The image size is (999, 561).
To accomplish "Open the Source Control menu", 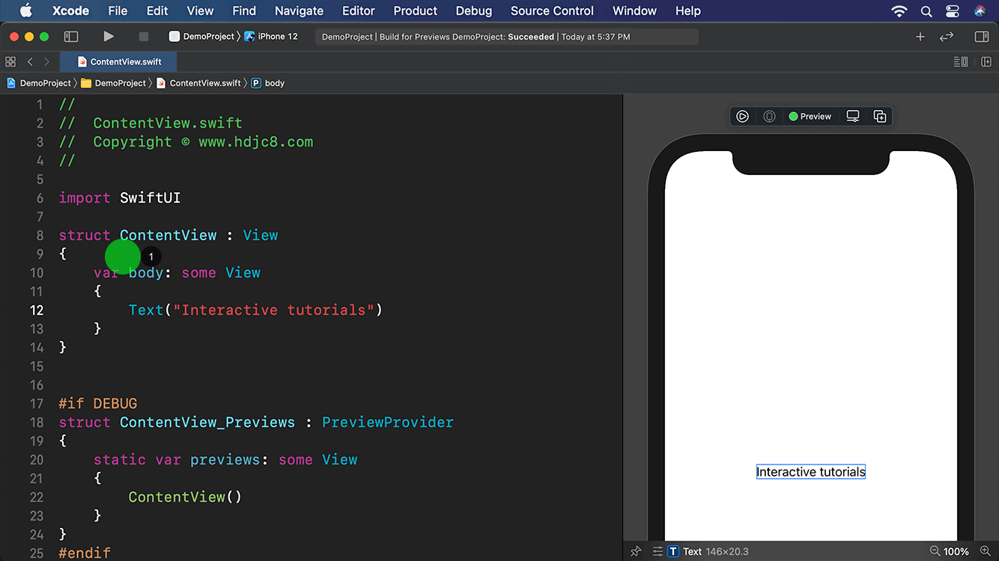I will coord(552,10).
